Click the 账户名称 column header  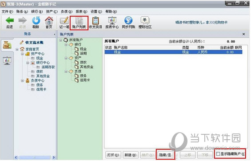(x=121, y=47)
